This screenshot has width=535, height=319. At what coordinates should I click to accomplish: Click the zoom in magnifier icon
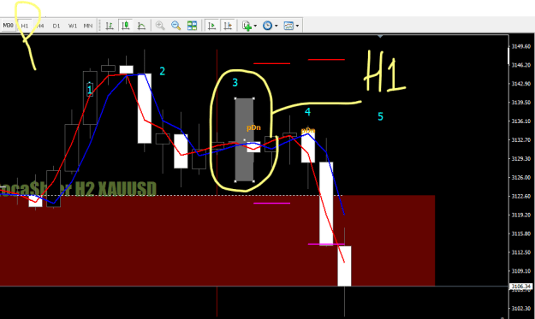[160, 26]
